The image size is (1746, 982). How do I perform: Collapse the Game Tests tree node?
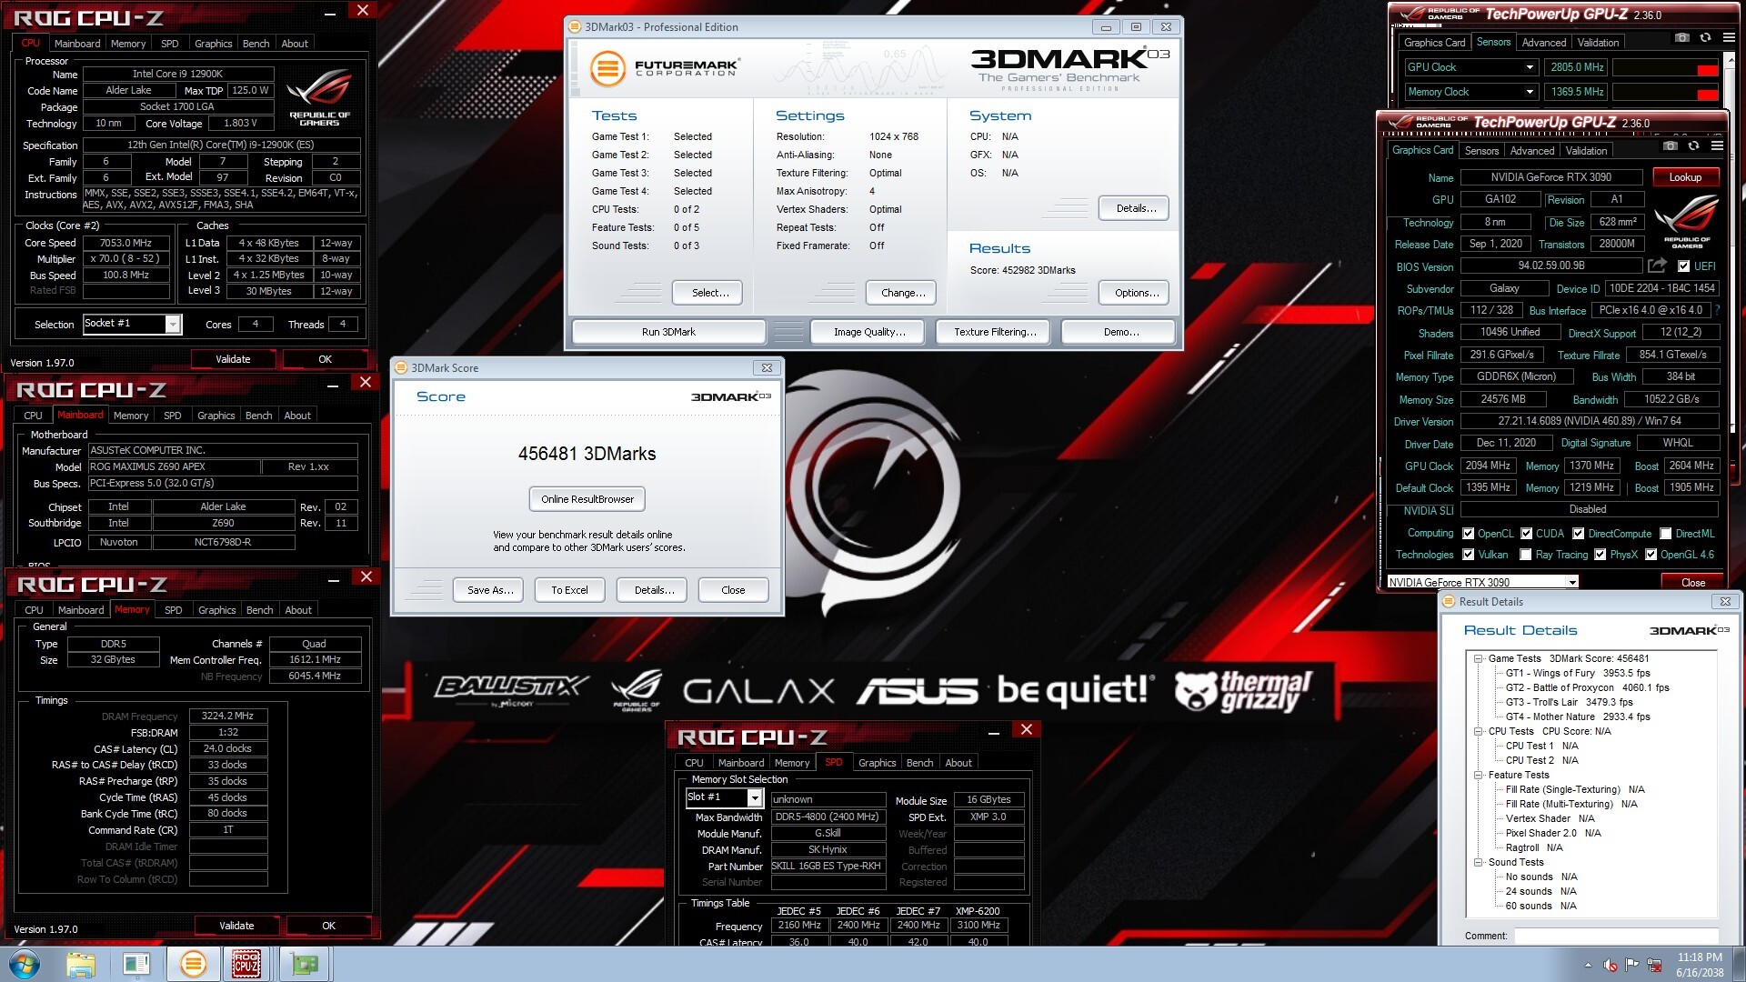pyautogui.click(x=1479, y=658)
